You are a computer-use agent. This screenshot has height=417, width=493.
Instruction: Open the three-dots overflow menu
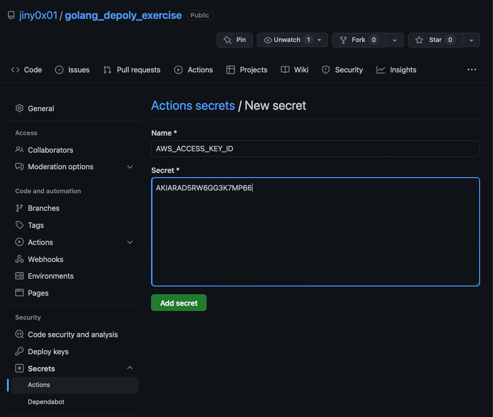point(472,69)
